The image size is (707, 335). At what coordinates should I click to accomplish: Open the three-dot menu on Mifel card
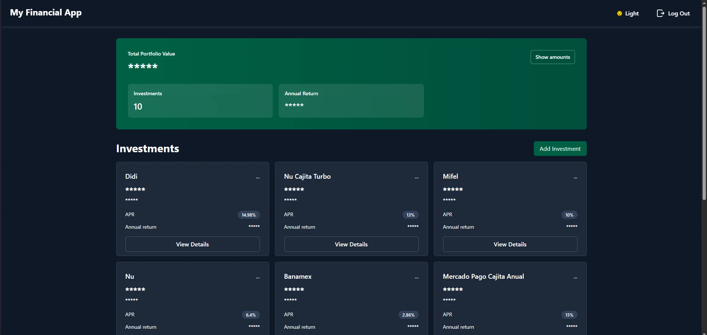point(575,178)
